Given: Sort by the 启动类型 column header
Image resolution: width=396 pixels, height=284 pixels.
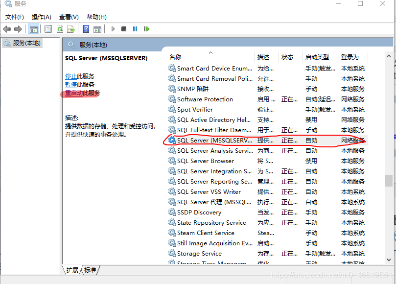Looking at the screenshot, I should [x=317, y=57].
